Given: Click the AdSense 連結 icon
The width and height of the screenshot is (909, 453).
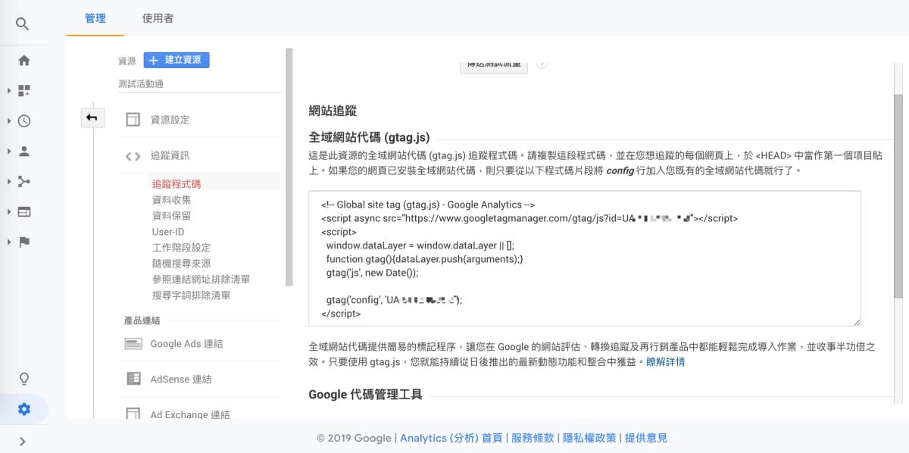Looking at the screenshot, I should point(133,379).
